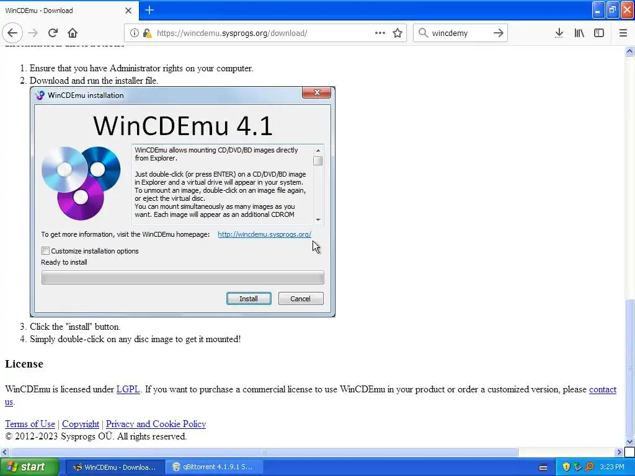Screen dimensions: 635x476
Task: Click the installer description scroll-down arrow
Action: (318, 220)
